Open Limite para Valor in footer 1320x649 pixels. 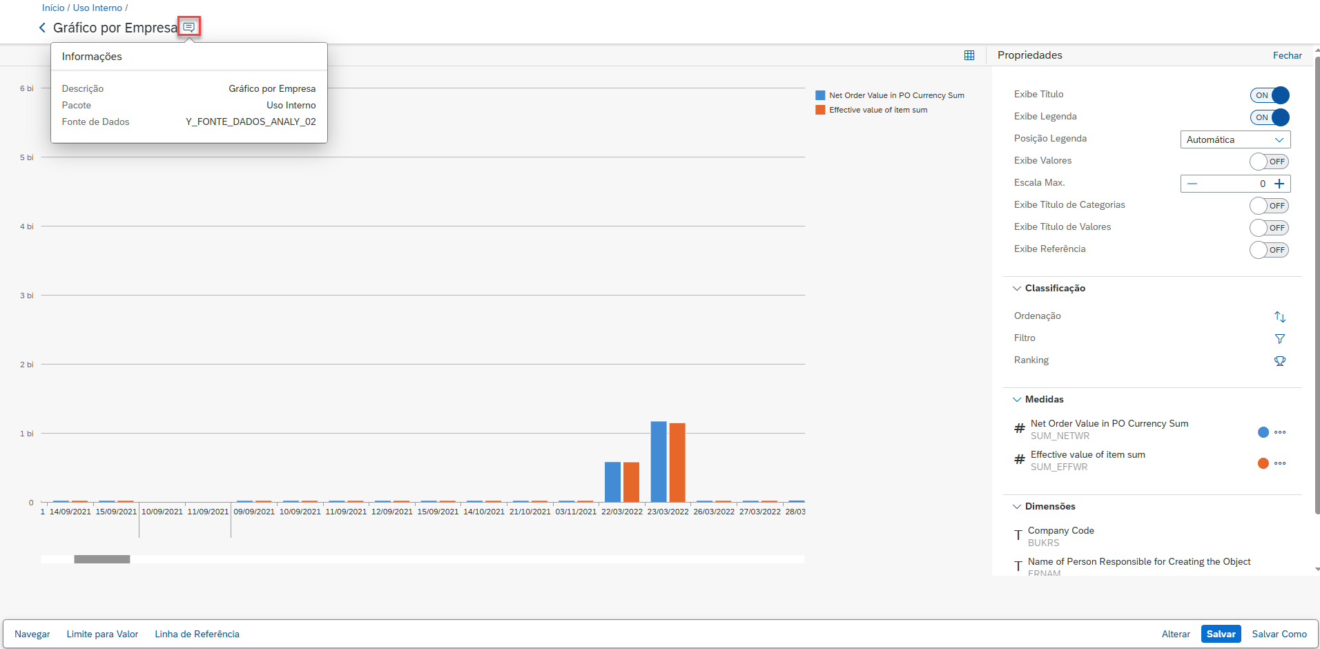[x=102, y=634]
